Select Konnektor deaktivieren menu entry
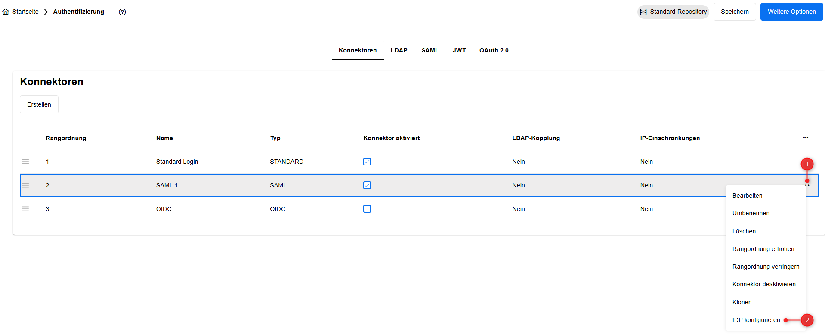This screenshot has width=825, height=334. click(x=763, y=284)
